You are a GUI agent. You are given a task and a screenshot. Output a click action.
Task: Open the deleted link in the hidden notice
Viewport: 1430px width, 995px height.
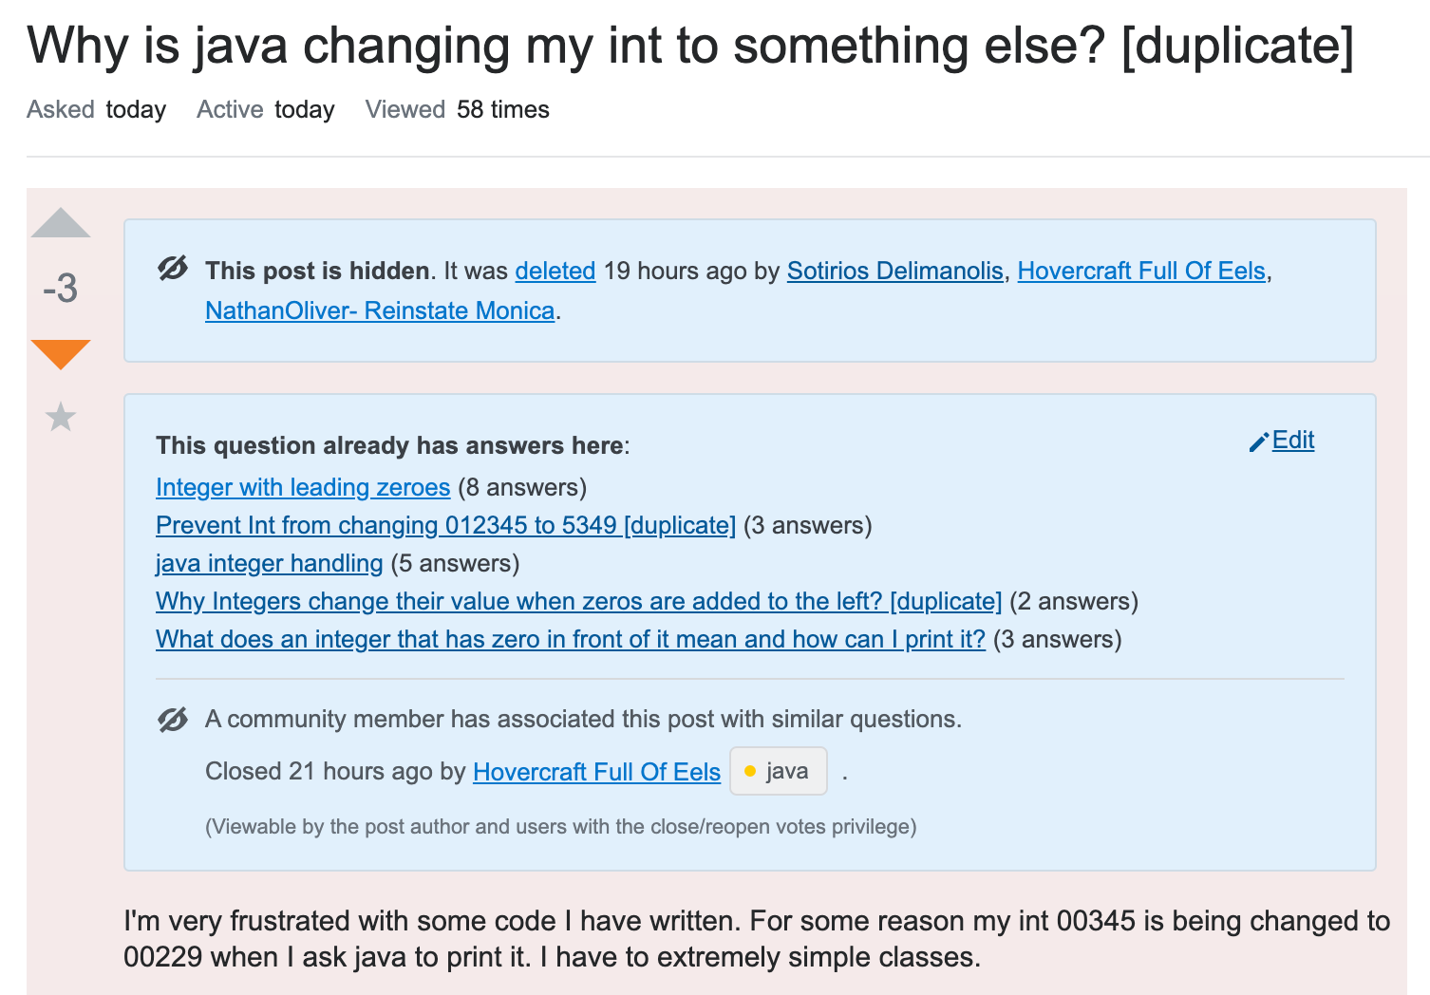click(555, 271)
